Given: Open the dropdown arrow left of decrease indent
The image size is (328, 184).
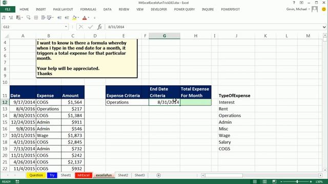Looking at the screenshot, I should (53, 18).
